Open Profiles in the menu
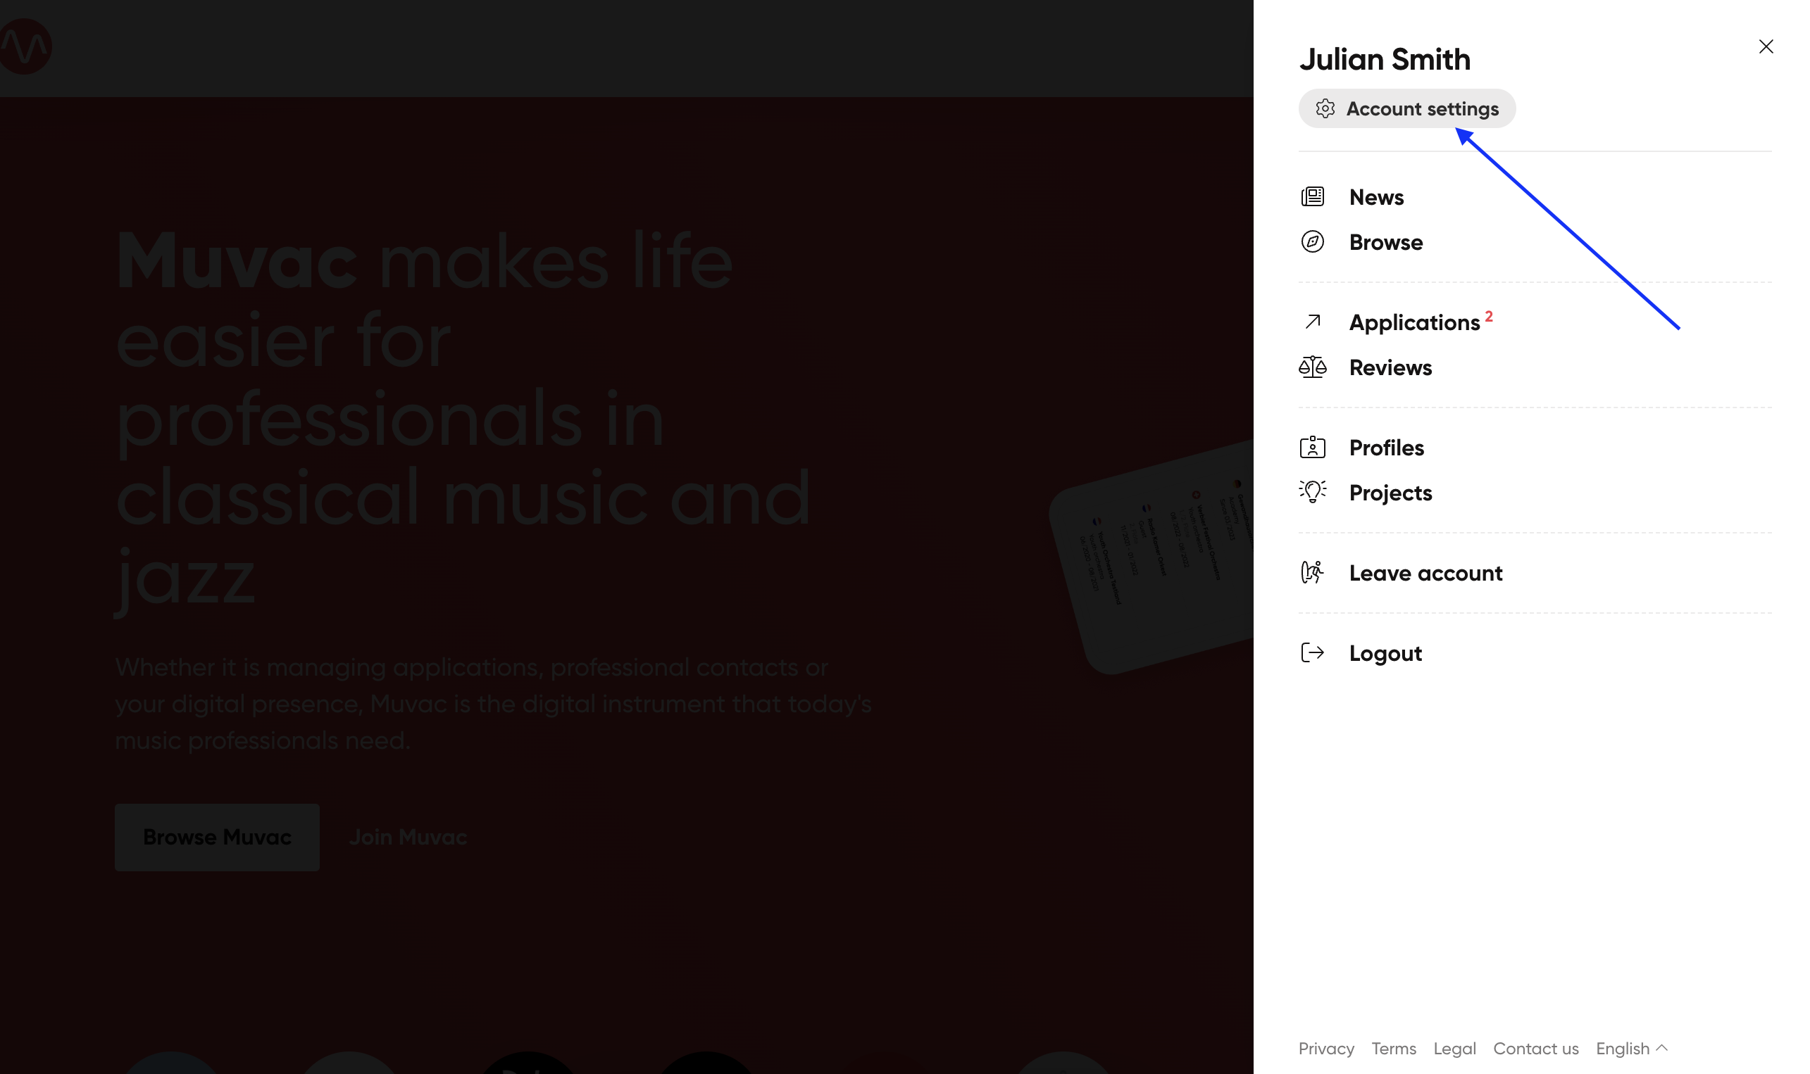Screen dimensions: 1810x1074 (x=1387, y=448)
